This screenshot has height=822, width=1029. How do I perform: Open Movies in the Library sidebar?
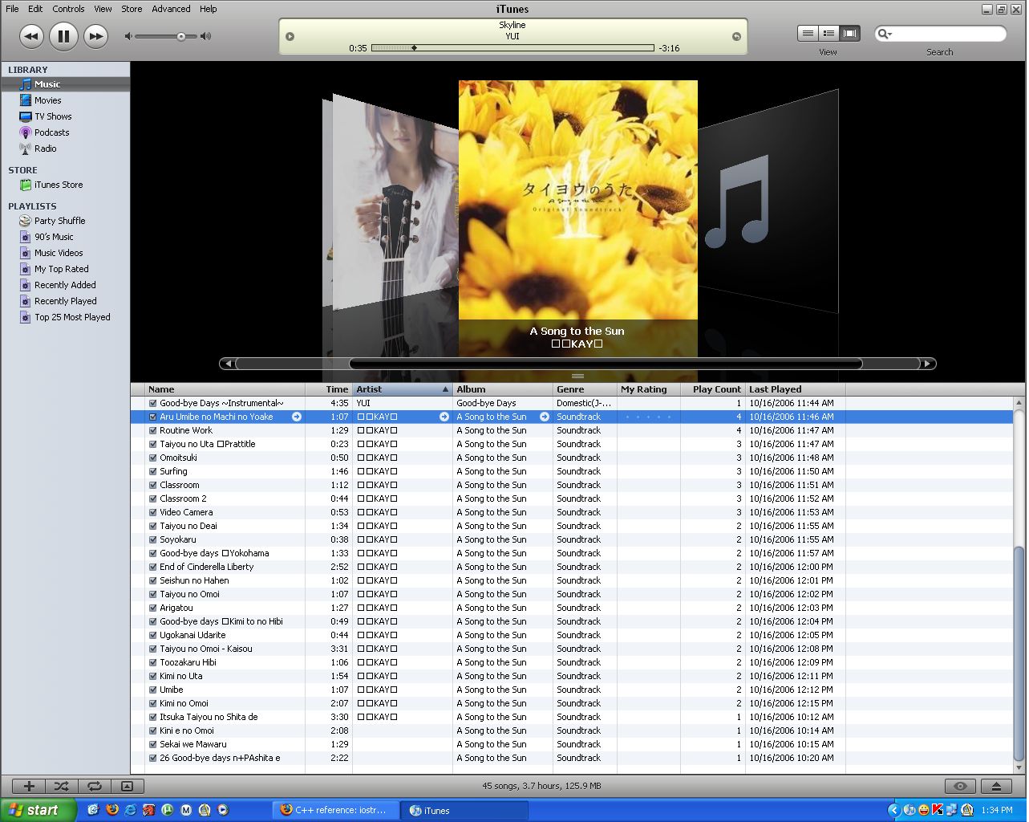(x=47, y=100)
